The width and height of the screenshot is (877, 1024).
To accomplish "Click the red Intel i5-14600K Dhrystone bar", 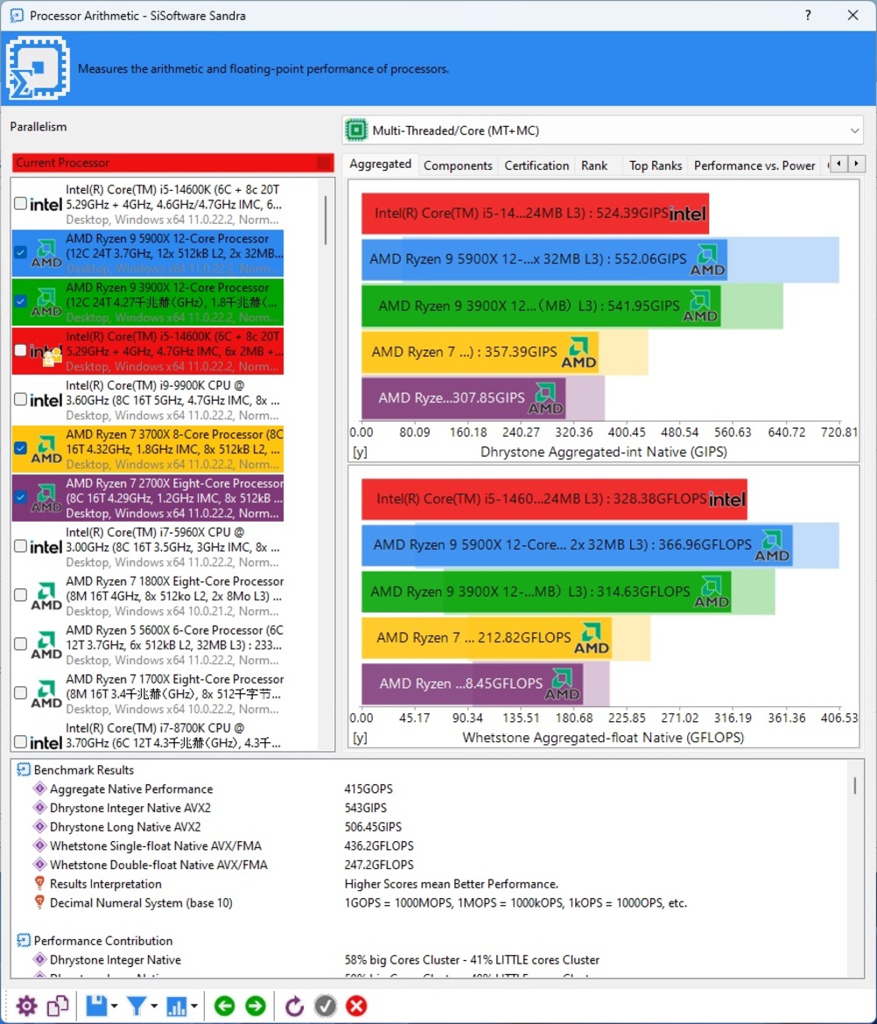I will pos(535,213).
